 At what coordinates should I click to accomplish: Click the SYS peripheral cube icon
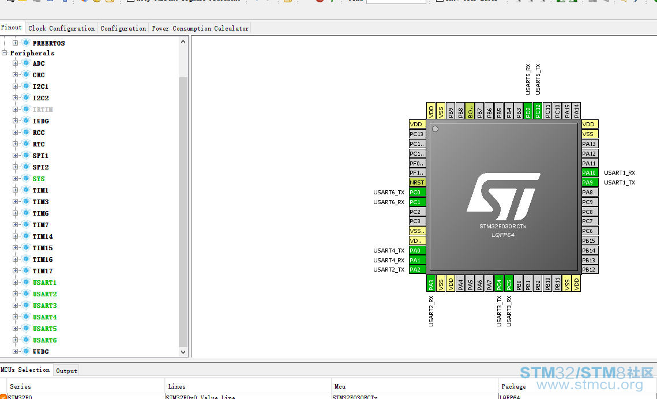coord(26,179)
